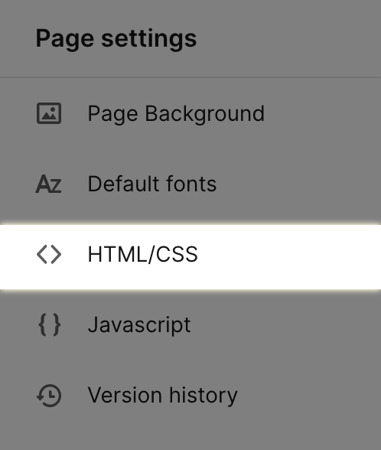Click the Version history clock icon

click(49, 396)
